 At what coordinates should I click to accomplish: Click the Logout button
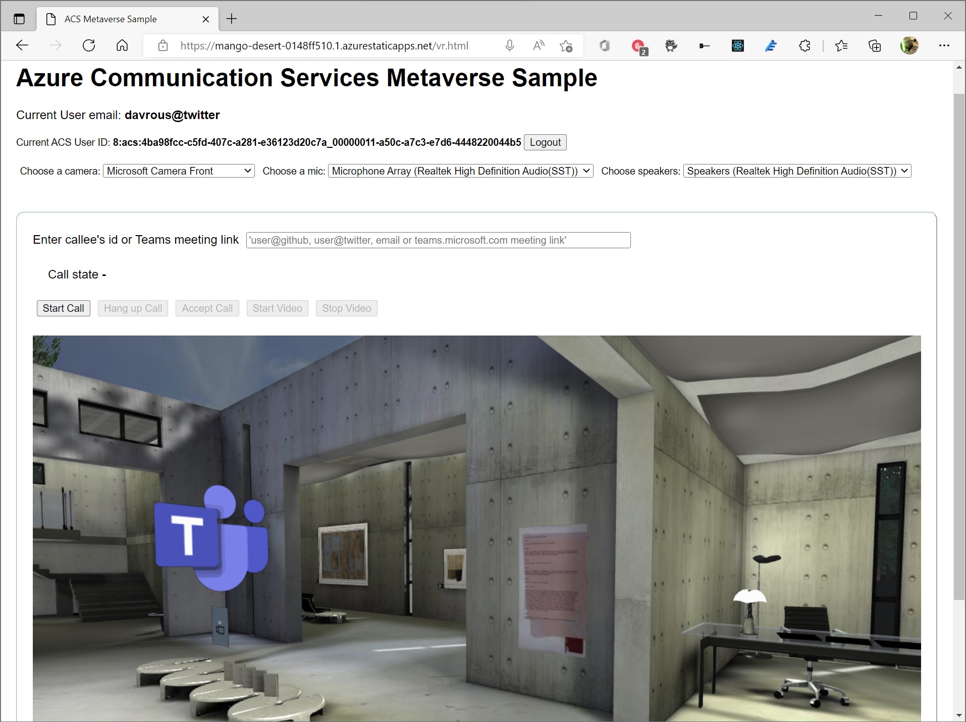[545, 142]
